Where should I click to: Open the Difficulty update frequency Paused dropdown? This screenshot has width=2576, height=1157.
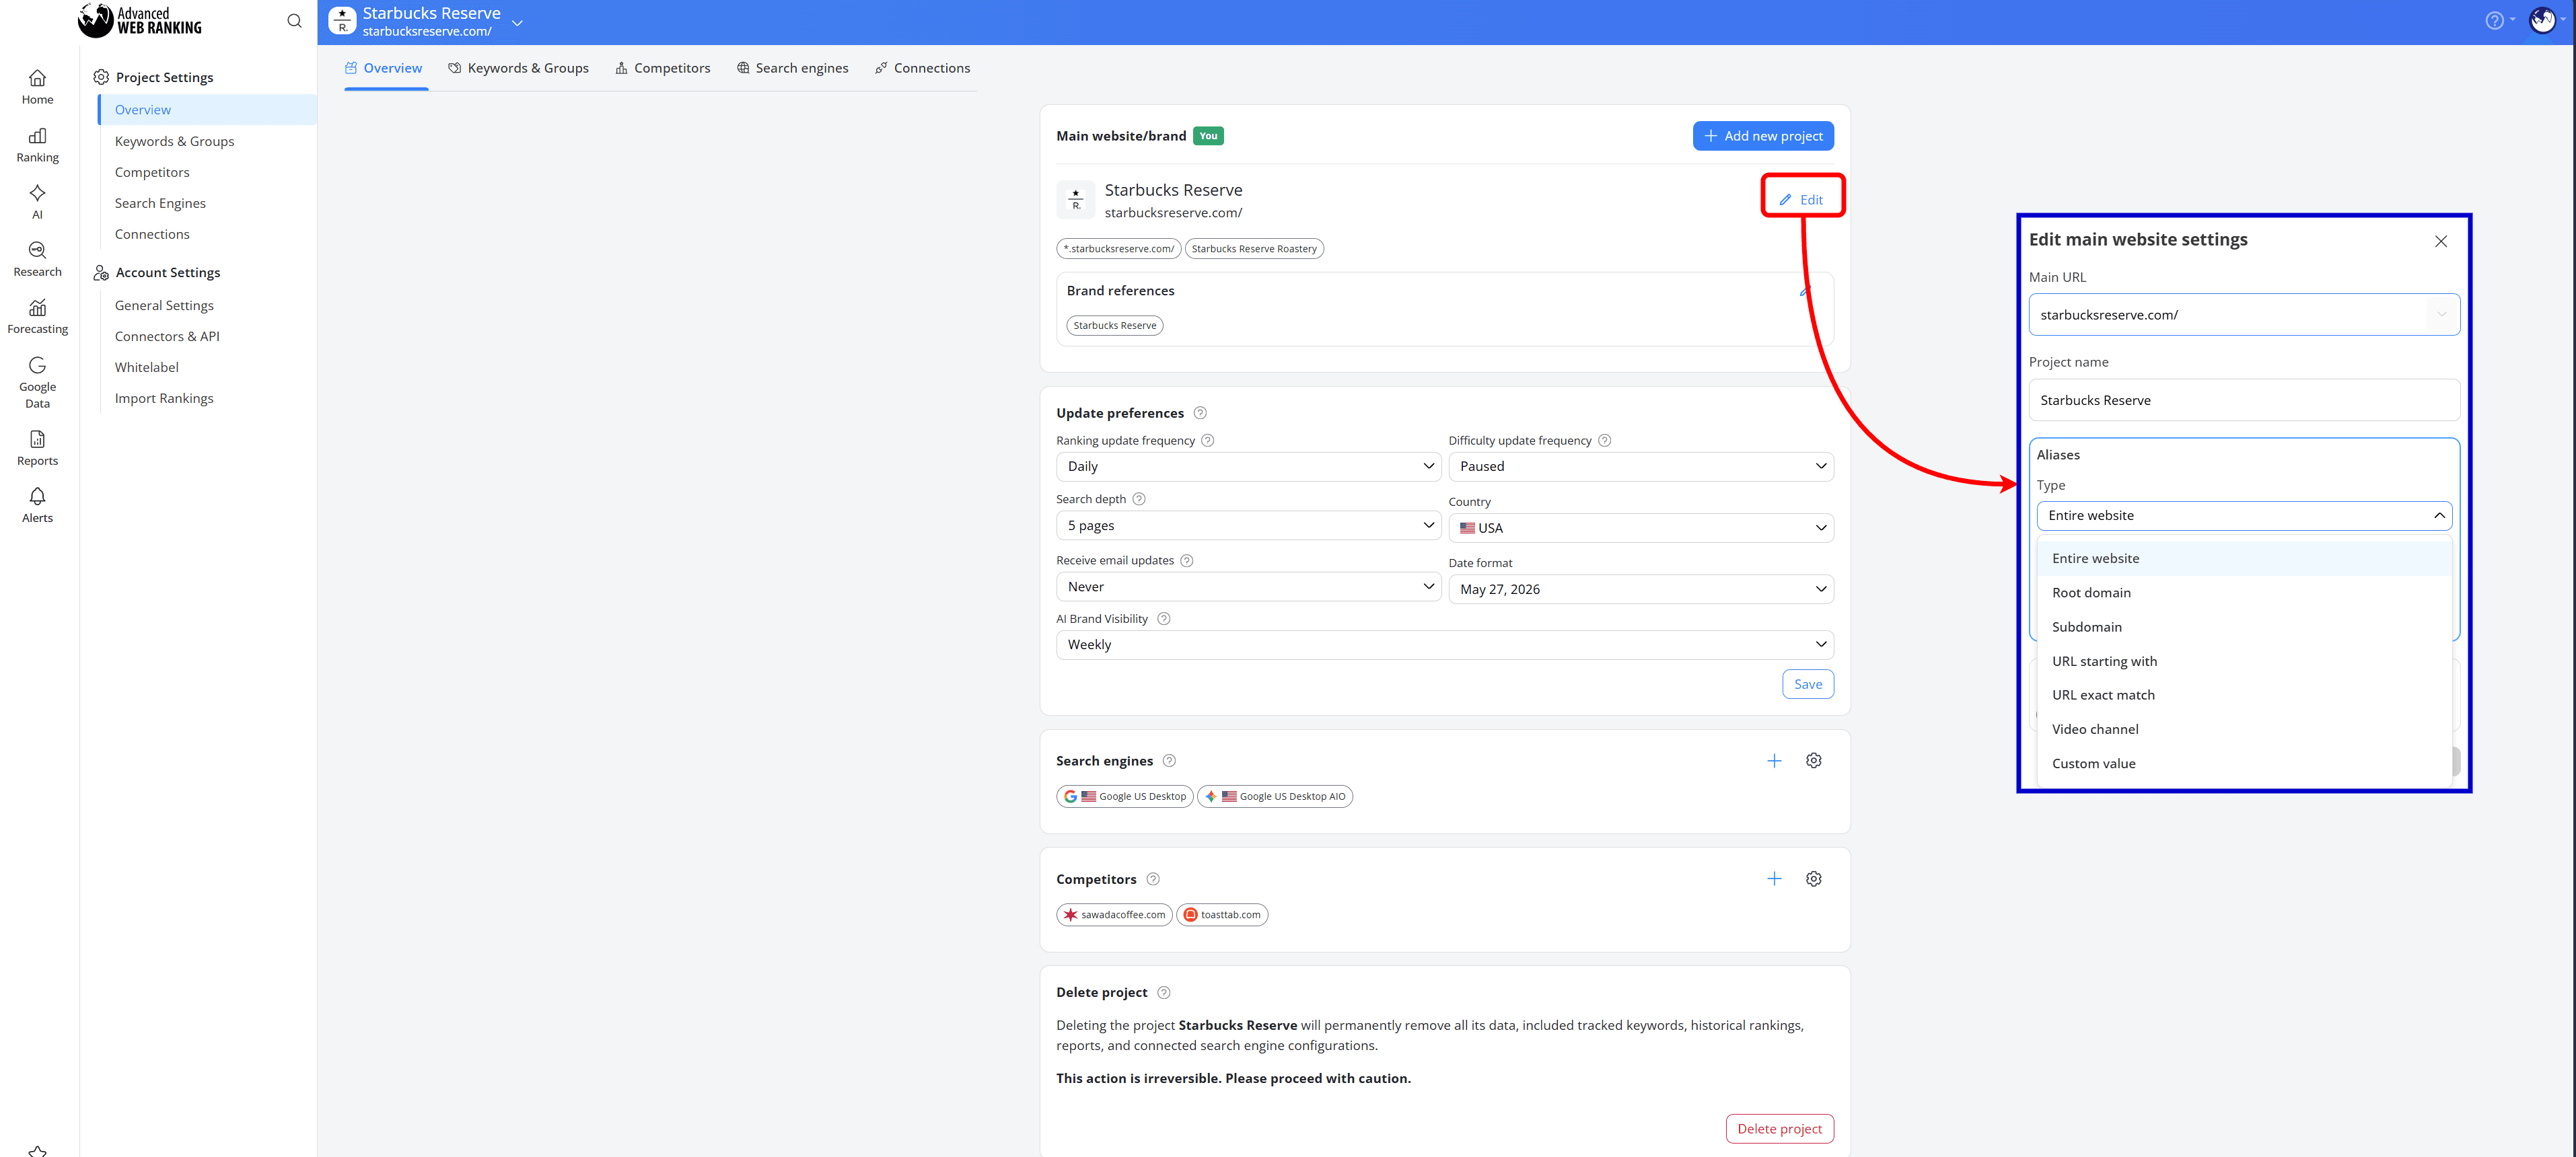click(1640, 467)
